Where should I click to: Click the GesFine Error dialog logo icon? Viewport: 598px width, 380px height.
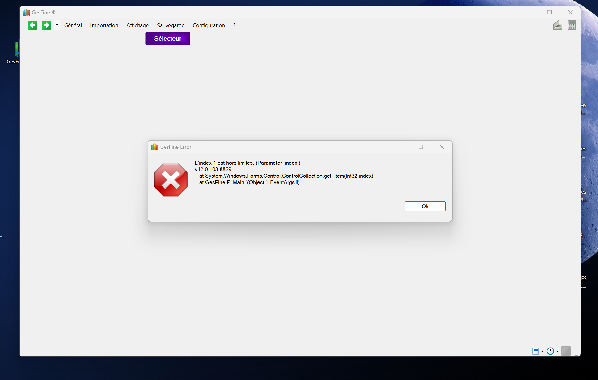(x=155, y=147)
